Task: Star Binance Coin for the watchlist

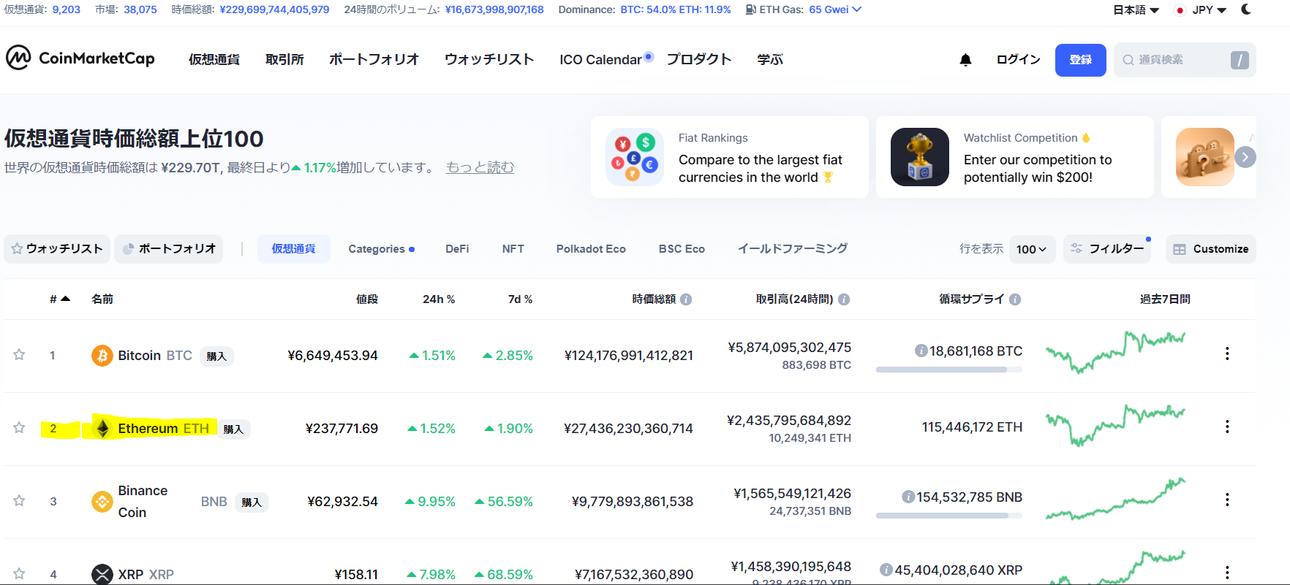Action: click(x=19, y=501)
